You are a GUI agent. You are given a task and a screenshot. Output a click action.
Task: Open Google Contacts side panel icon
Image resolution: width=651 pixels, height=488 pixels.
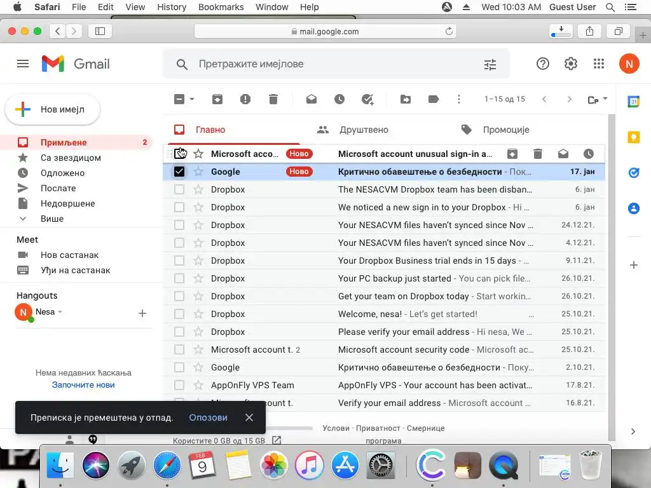[634, 208]
